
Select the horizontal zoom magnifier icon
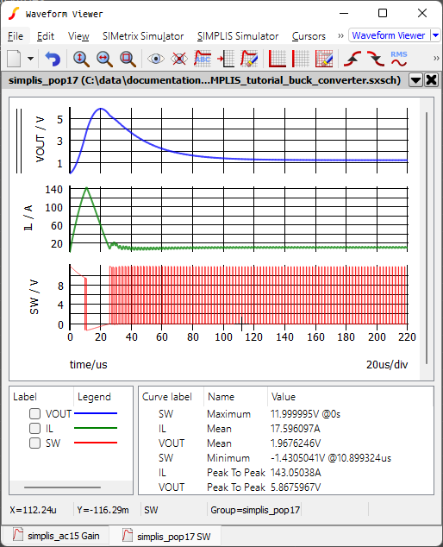point(104,59)
